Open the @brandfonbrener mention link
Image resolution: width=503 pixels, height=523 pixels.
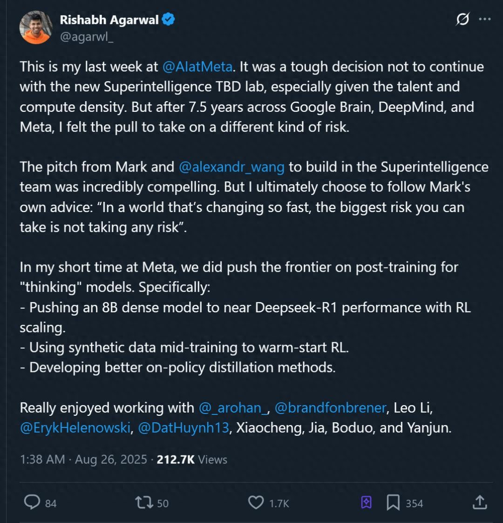[x=330, y=408]
